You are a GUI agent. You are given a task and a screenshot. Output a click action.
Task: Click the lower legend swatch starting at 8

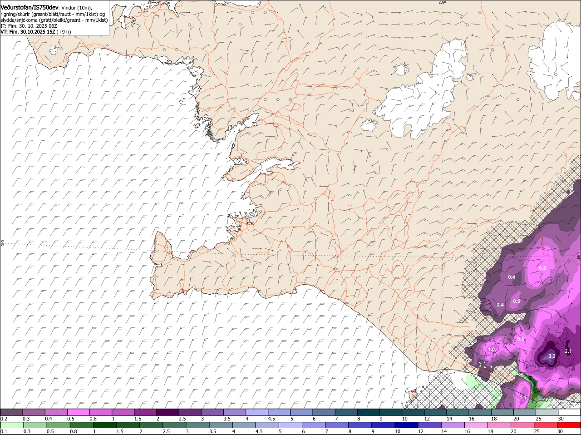pos(360,425)
